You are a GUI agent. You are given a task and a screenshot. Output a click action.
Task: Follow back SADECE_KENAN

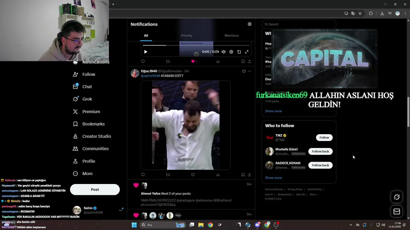pos(320,165)
